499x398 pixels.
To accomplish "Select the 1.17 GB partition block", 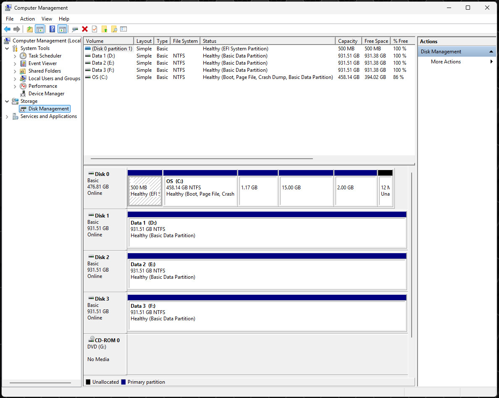I will tap(258, 189).
